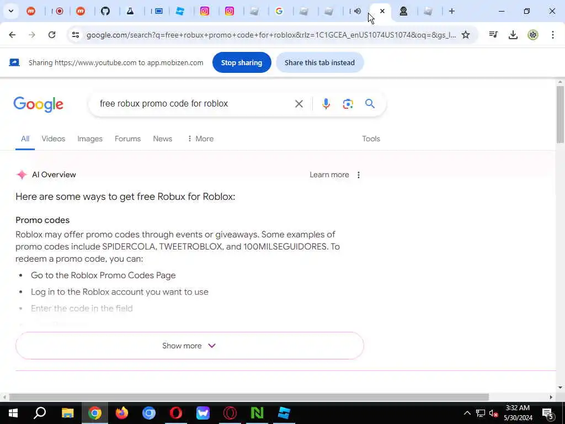Click the Promo codes subheading
Image resolution: width=565 pixels, height=424 pixels.
(x=42, y=220)
